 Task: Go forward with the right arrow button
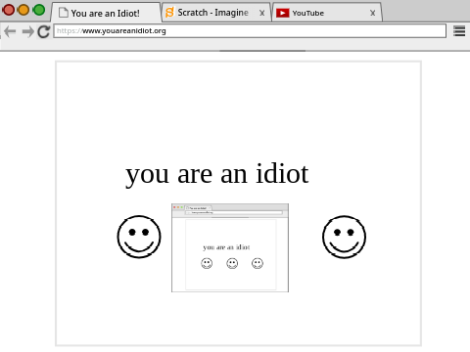click(x=27, y=31)
